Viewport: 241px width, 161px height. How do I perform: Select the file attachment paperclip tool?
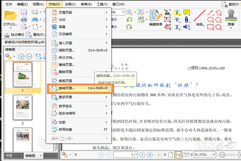click(x=187, y=20)
